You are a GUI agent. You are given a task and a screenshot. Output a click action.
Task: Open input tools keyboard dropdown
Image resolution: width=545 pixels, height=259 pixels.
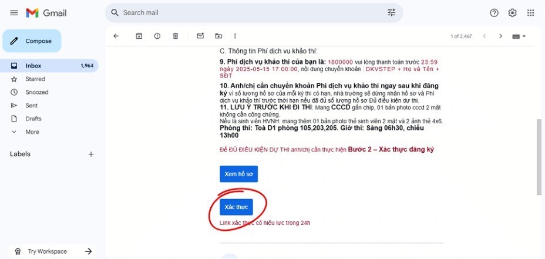(x=519, y=36)
